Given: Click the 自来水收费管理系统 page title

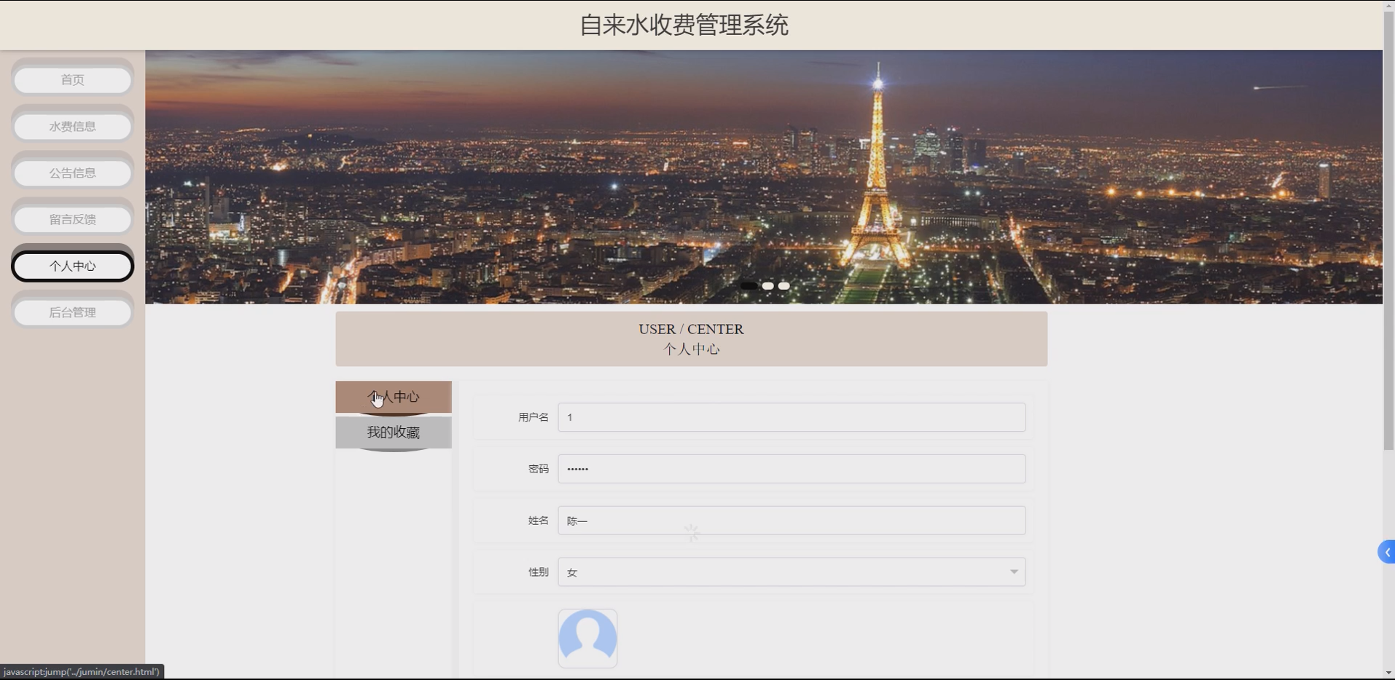Looking at the screenshot, I should pos(684,25).
